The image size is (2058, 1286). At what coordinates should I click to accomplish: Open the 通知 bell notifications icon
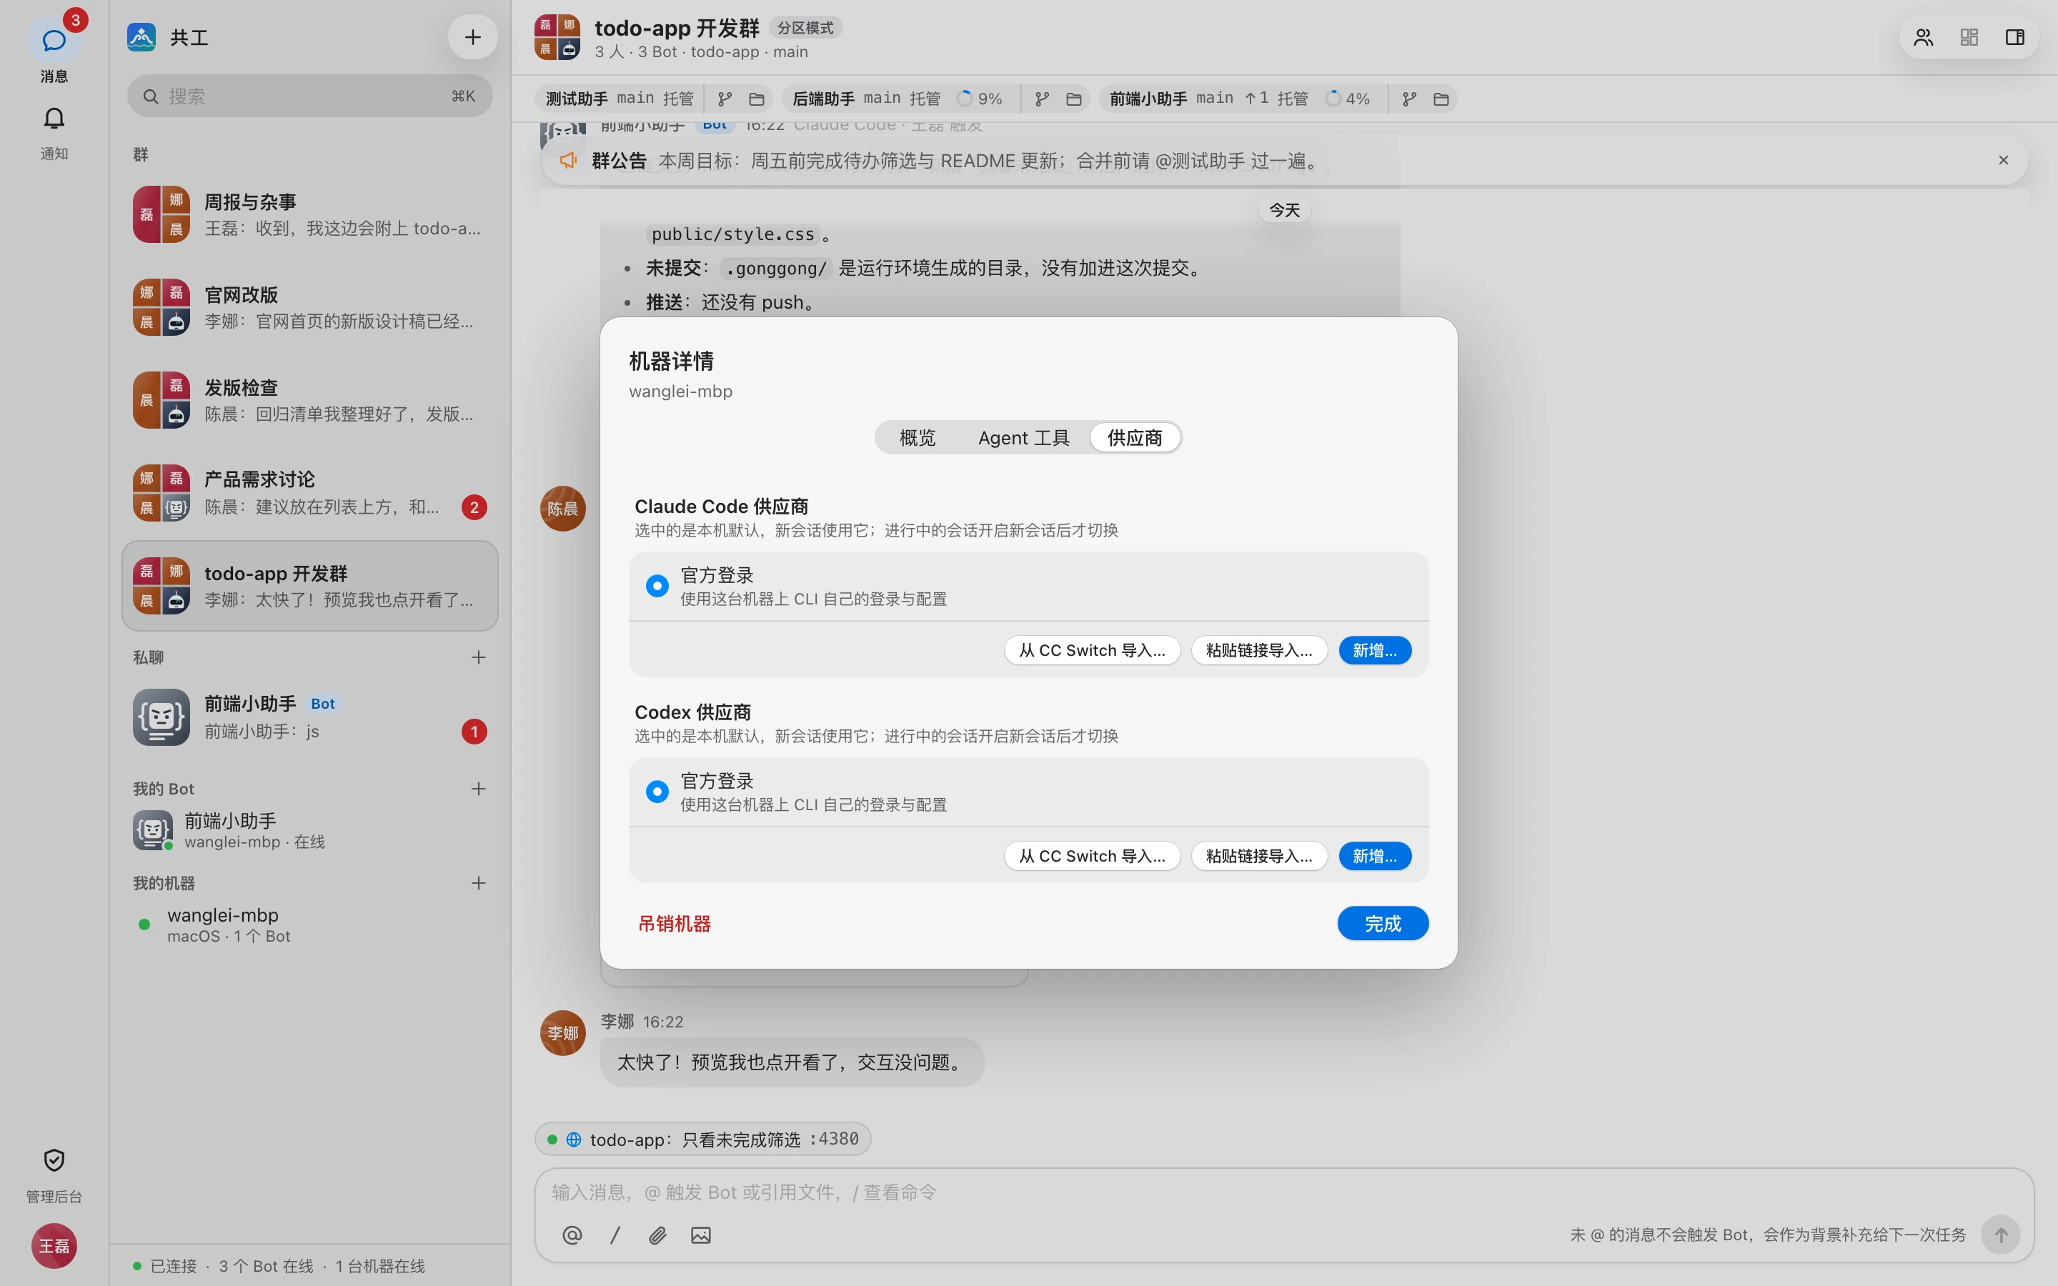point(54,118)
